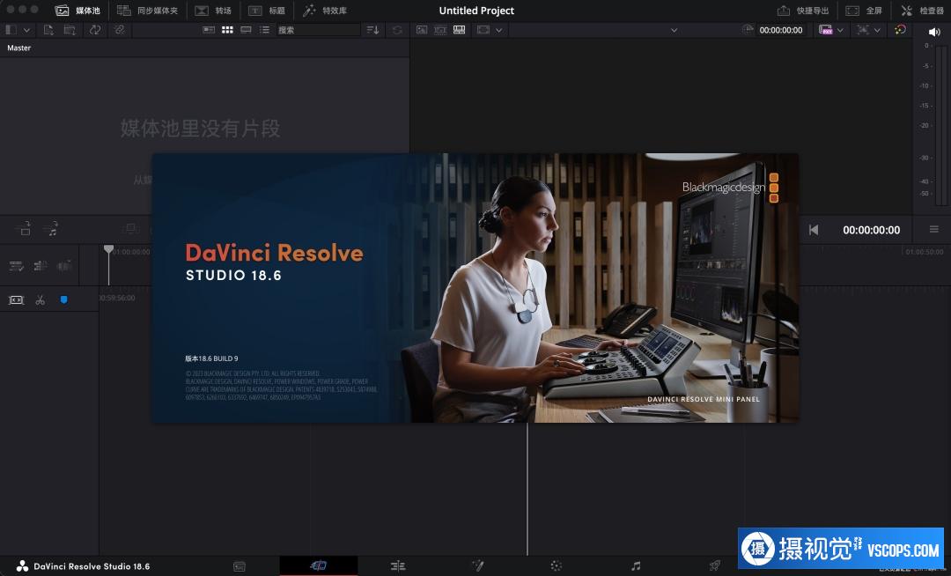Toggle the bin list sidebar icon

pyautogui.click(x=11, y=30)
